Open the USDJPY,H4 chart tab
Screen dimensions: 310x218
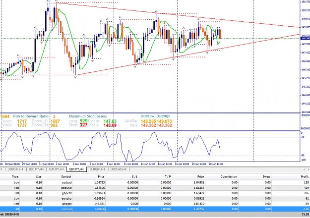coord(36,169)
